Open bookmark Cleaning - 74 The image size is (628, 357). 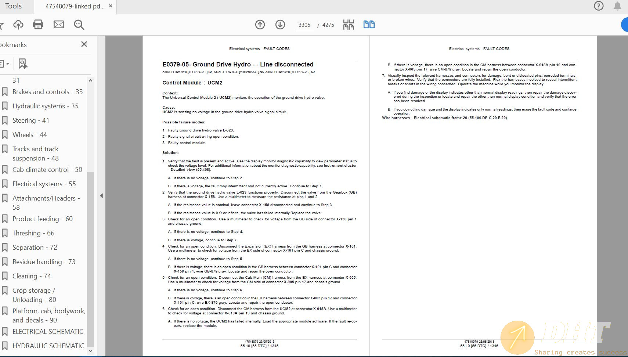point(32,276)
